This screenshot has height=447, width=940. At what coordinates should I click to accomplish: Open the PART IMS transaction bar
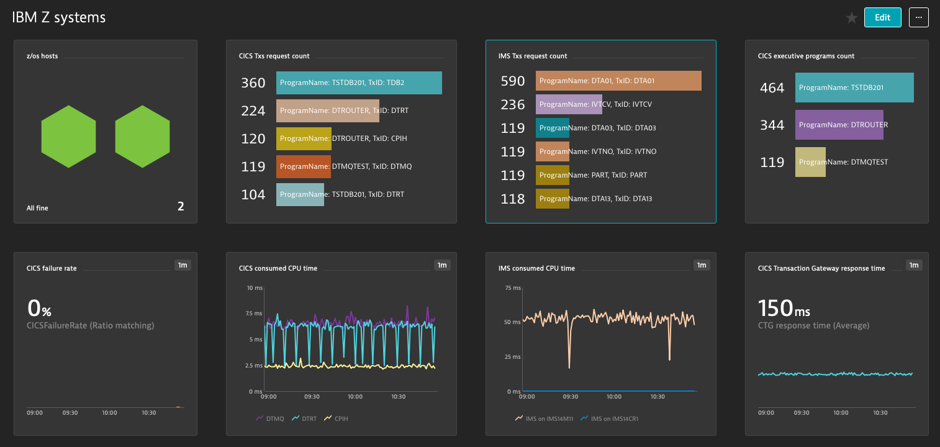[x=553, y=175]
